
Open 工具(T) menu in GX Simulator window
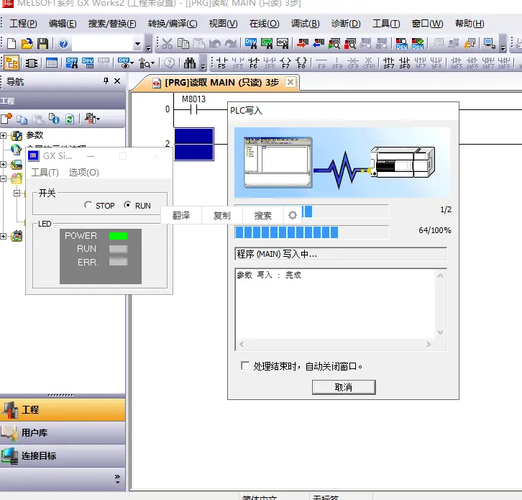[45, 172]
